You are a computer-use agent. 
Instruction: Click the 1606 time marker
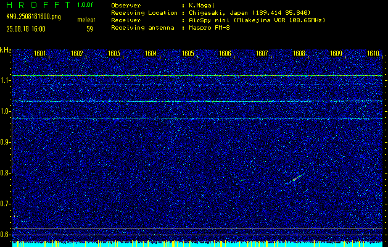coord(225,54)
